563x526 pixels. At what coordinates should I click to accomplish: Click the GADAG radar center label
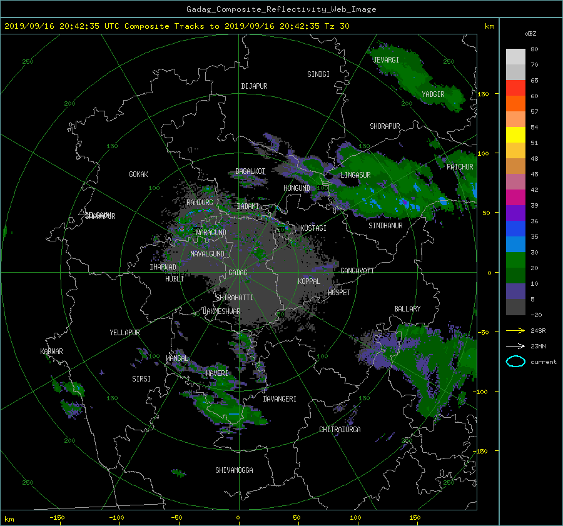[x=238, y=273]
